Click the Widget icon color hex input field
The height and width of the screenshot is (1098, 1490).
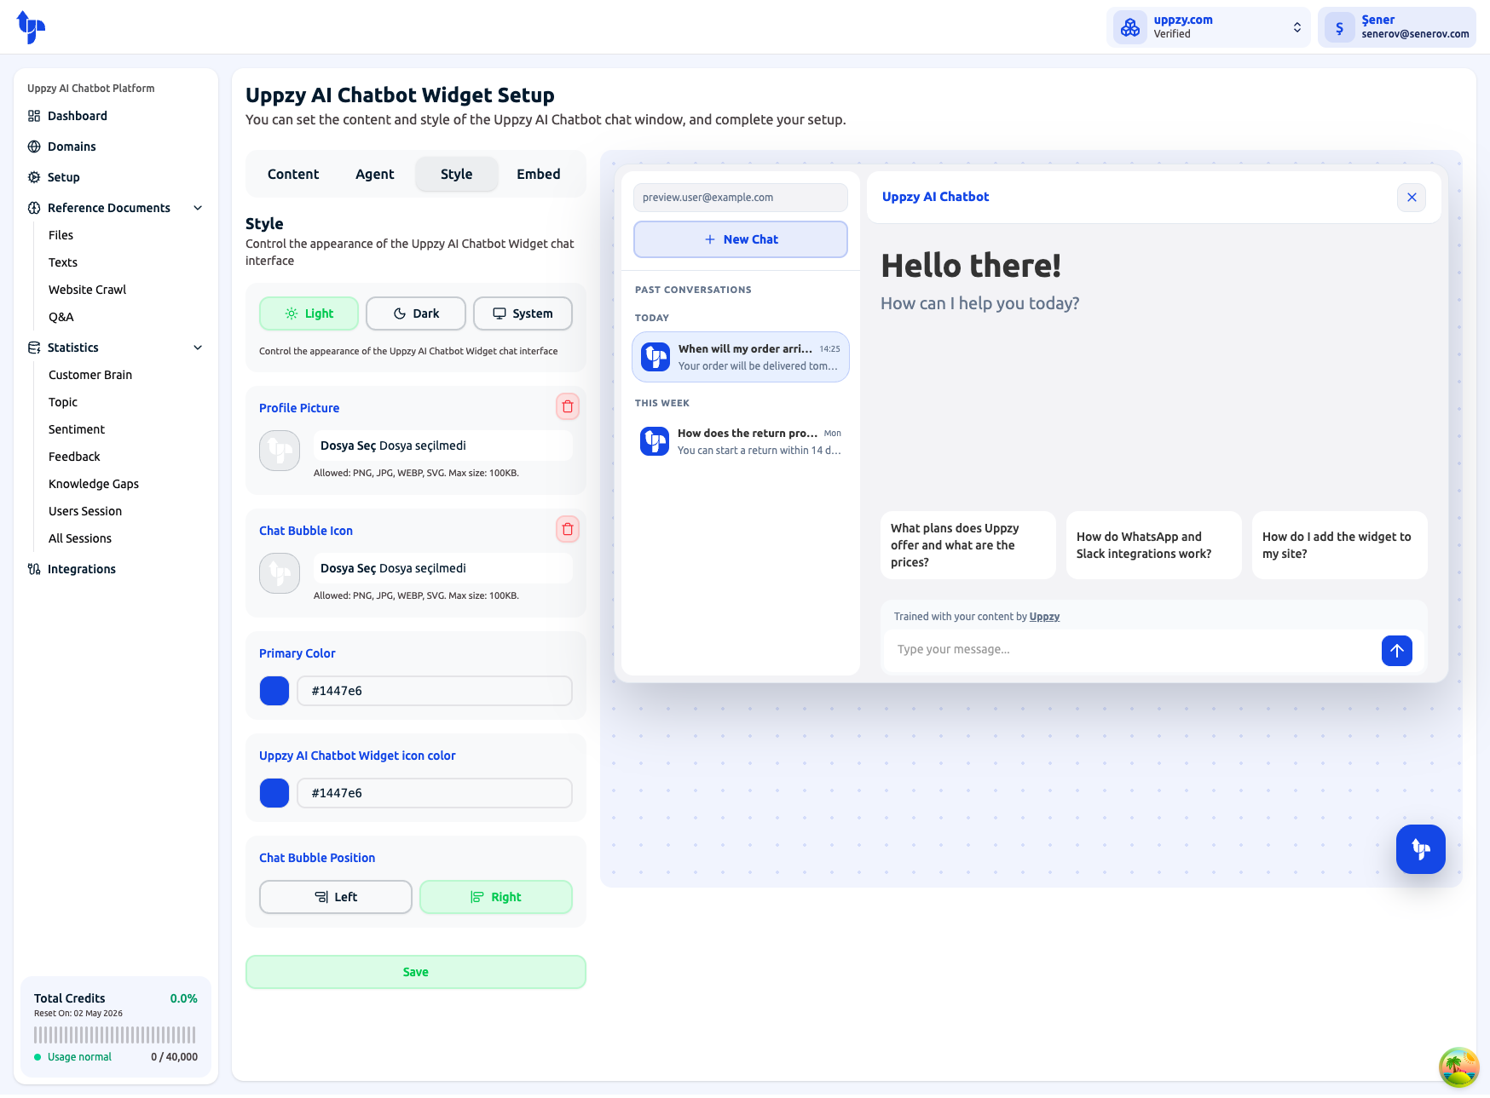(x=435, y=793)
